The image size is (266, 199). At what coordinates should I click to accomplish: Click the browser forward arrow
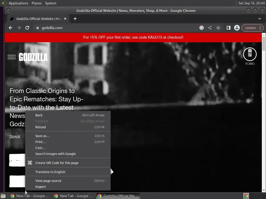pos(19,28)
